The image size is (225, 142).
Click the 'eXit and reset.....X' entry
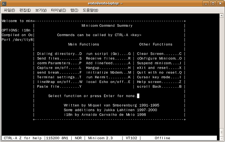tap(159, 68)
